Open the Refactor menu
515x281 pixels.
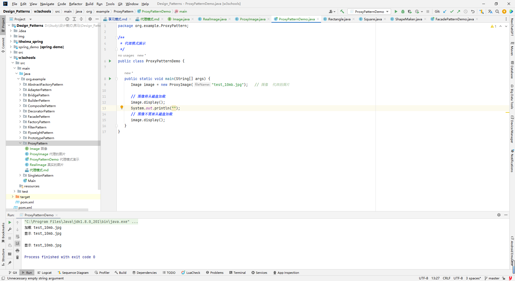point(76,4)
